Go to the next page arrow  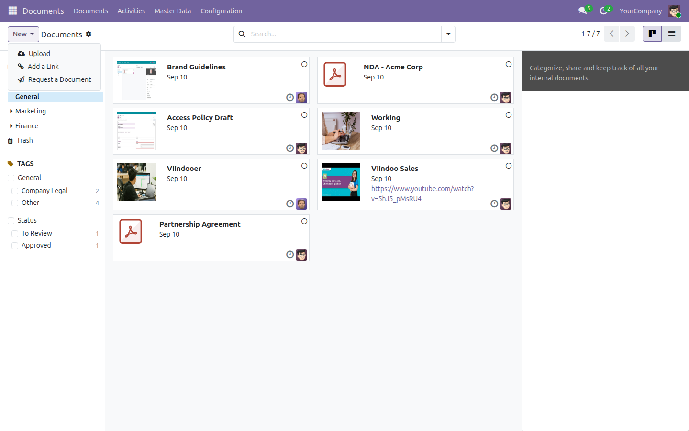(627, 34)
